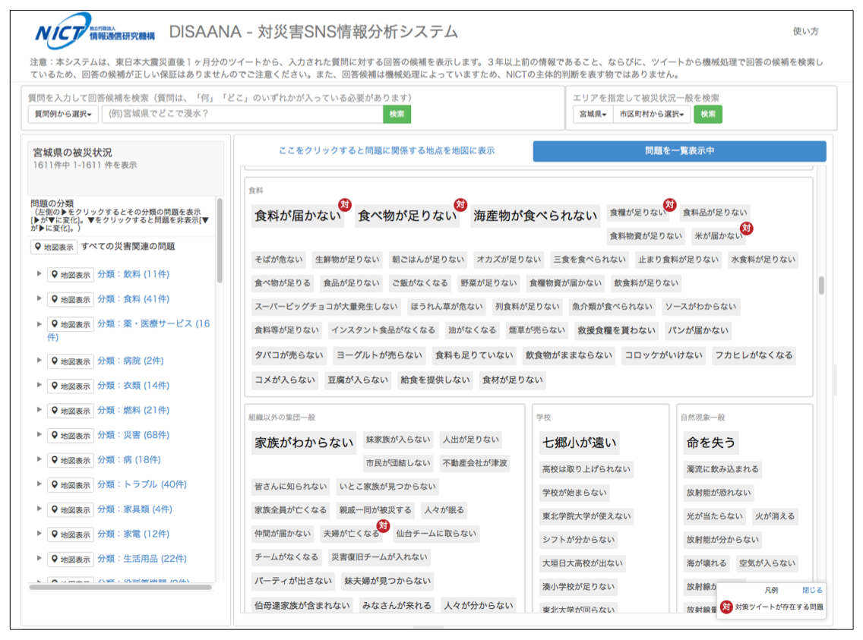
Task: Select the 海産物が食べられない problem tag
Action: (x=535, y=216)
